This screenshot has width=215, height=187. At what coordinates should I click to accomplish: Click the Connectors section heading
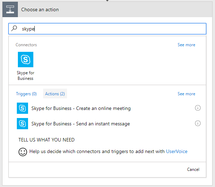pyautogui.click(x=26, y=45)
